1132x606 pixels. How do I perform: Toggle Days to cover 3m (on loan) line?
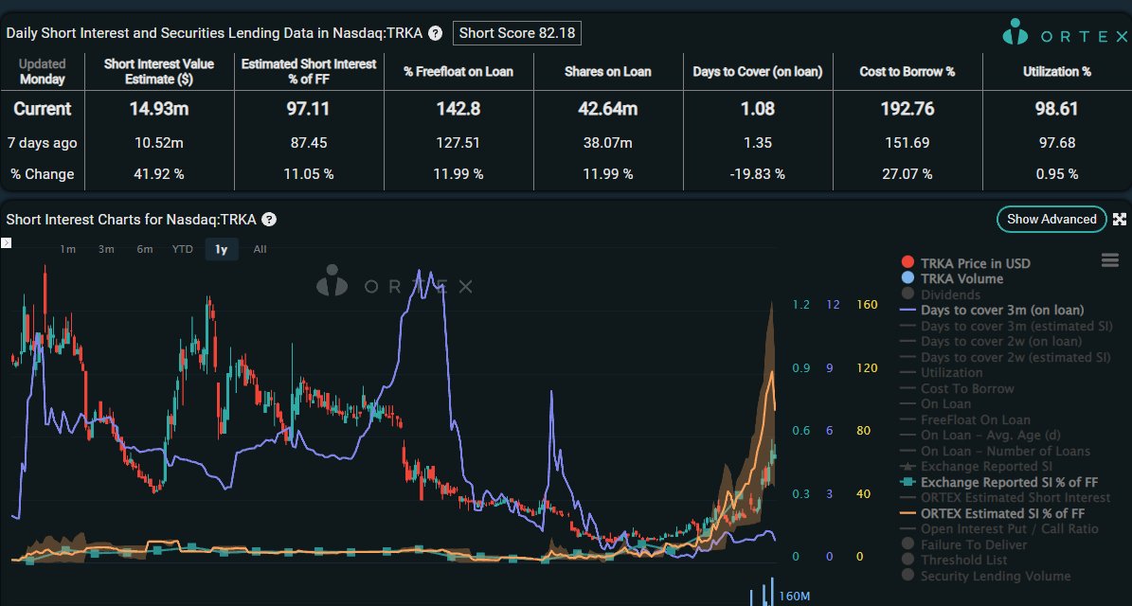993,311
